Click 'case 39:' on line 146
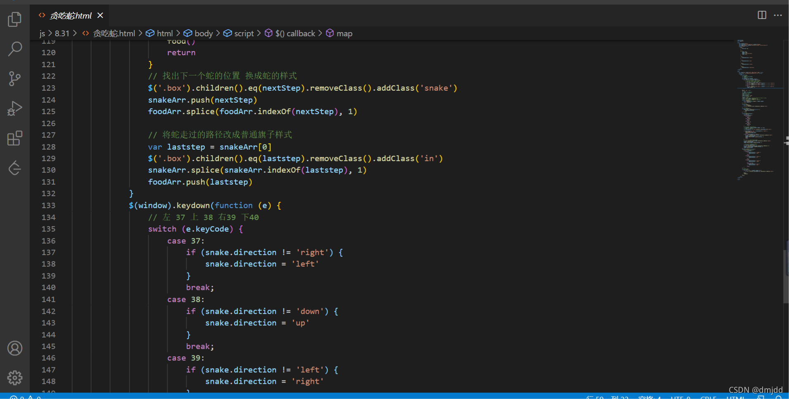 pyautogui.click(x=186, y=358)
